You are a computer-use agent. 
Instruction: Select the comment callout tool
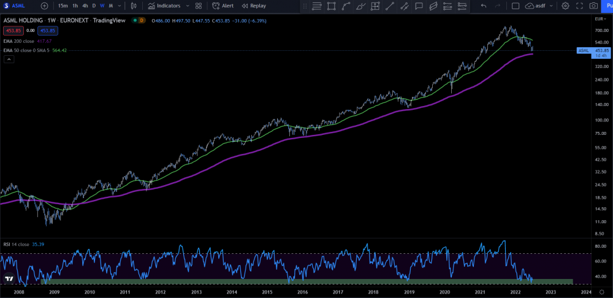(x=419, y=6)
